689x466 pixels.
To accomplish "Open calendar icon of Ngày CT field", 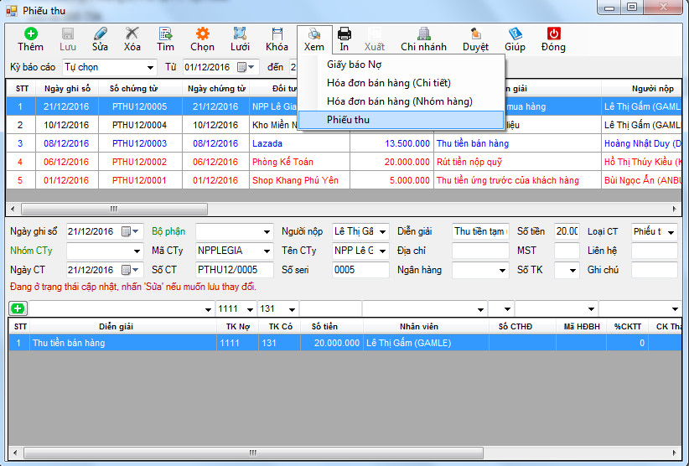I will click(126, 270).
